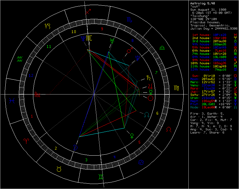
Task: Click the '7th house: 10Vir28' row
Action: 214,54
